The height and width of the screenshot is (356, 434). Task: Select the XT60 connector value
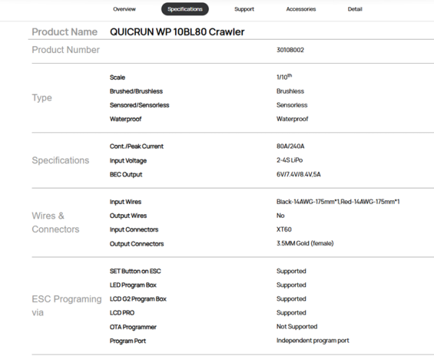[284, 229]
